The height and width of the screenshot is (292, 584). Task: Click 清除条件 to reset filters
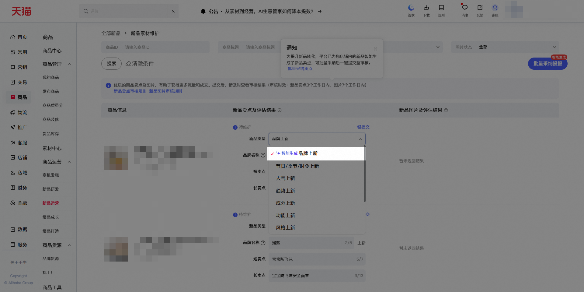[140, 64]
